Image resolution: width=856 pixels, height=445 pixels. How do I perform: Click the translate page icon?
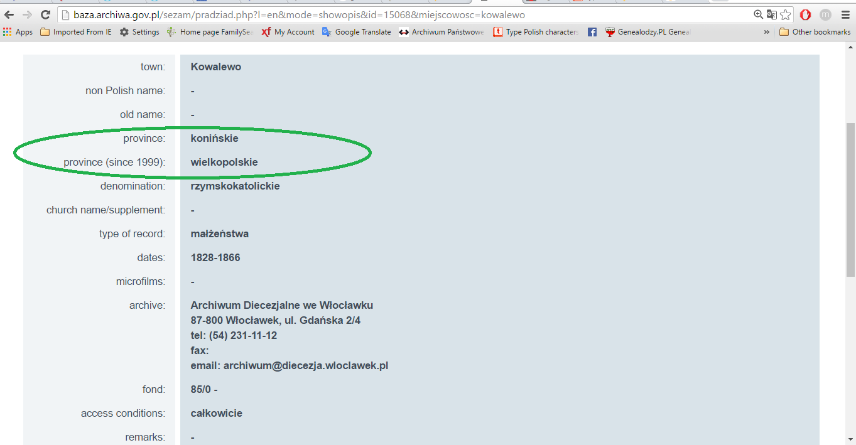pos(772,14)
